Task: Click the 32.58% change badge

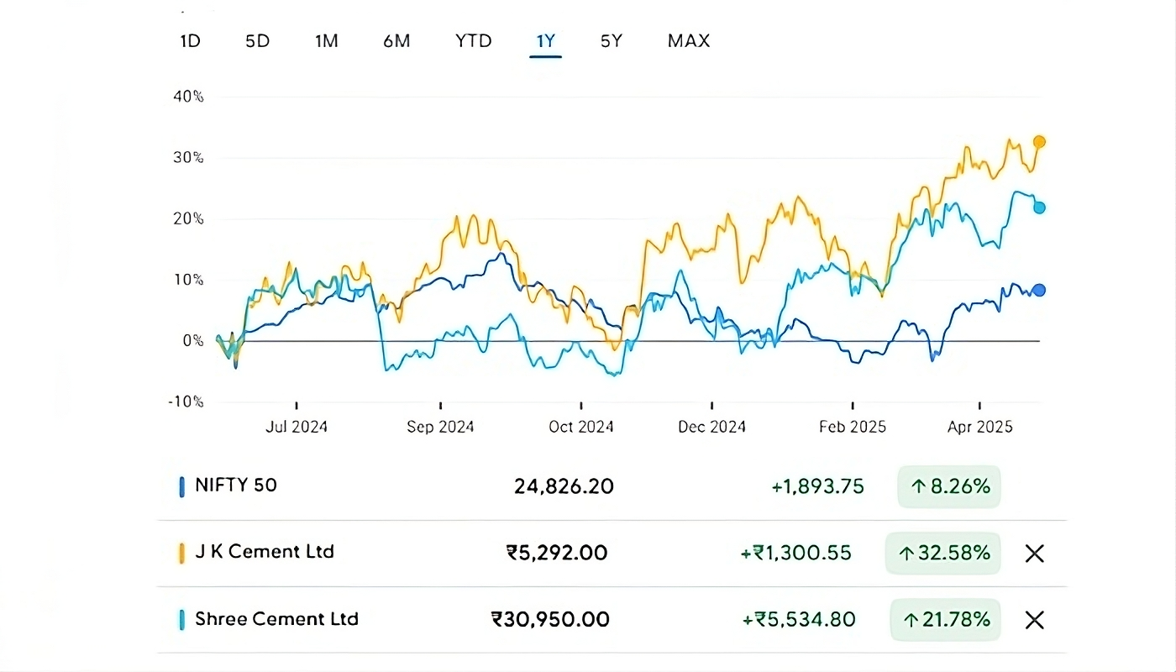Action: tap(943, 554)
